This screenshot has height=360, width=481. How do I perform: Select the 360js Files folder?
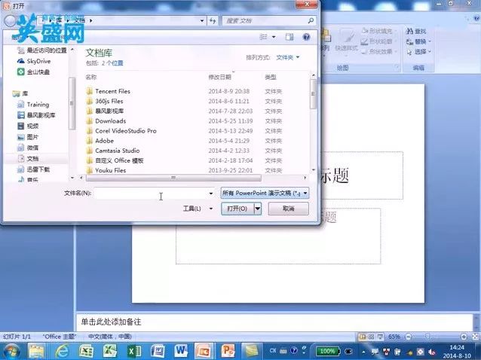109,101
